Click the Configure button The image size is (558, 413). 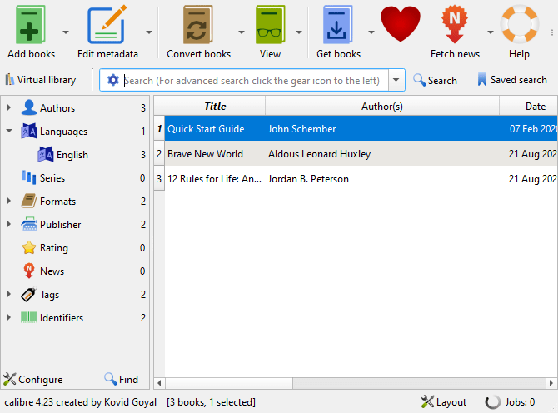(x=32, y=379)
